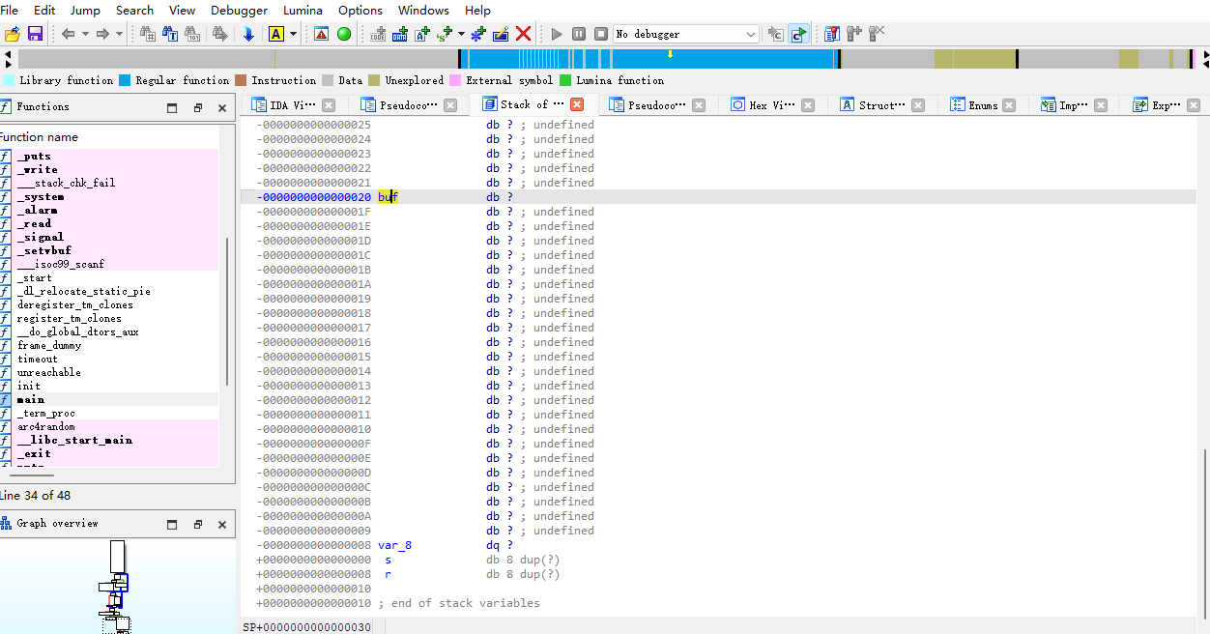Screen dimensions: 1210x634
Task: Click the pencil edit name icon
Action: point(501,34)
